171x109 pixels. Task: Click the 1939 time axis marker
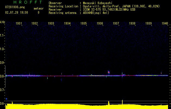[148, 23]
